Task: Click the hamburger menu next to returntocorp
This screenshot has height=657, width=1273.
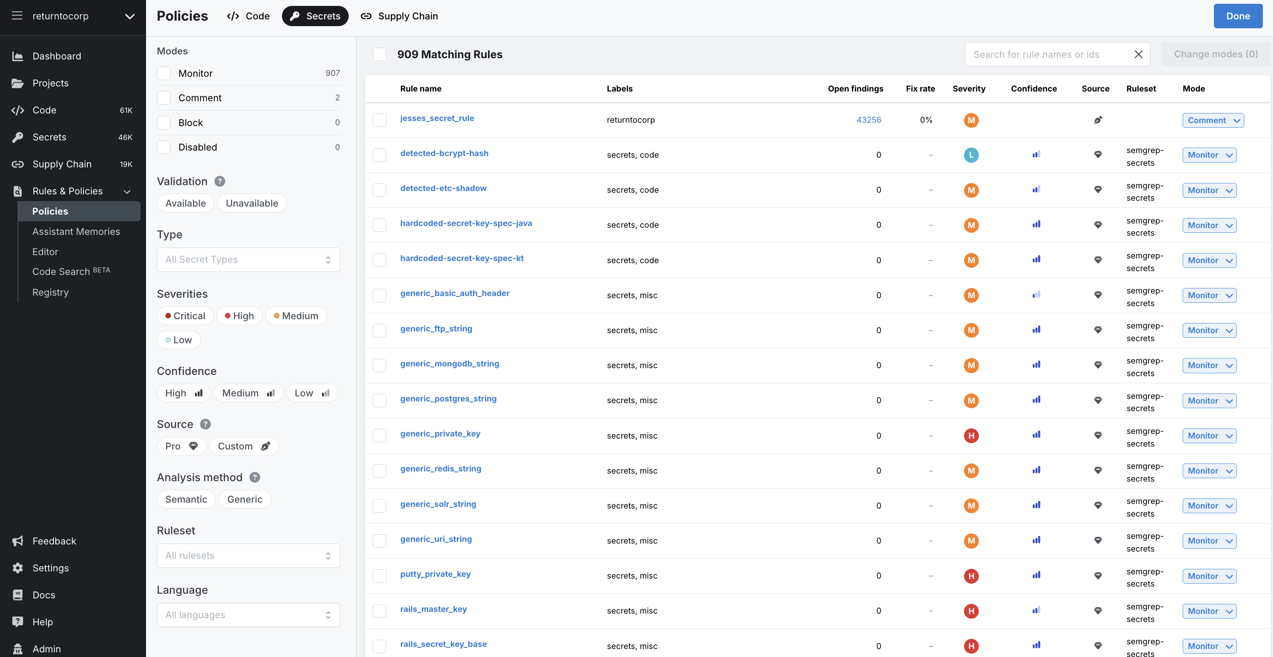Action: click(17, 16)
